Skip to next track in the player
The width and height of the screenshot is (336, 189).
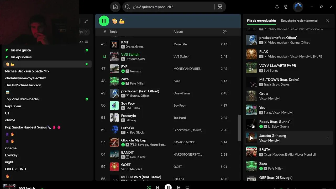[x=178, y=187]
